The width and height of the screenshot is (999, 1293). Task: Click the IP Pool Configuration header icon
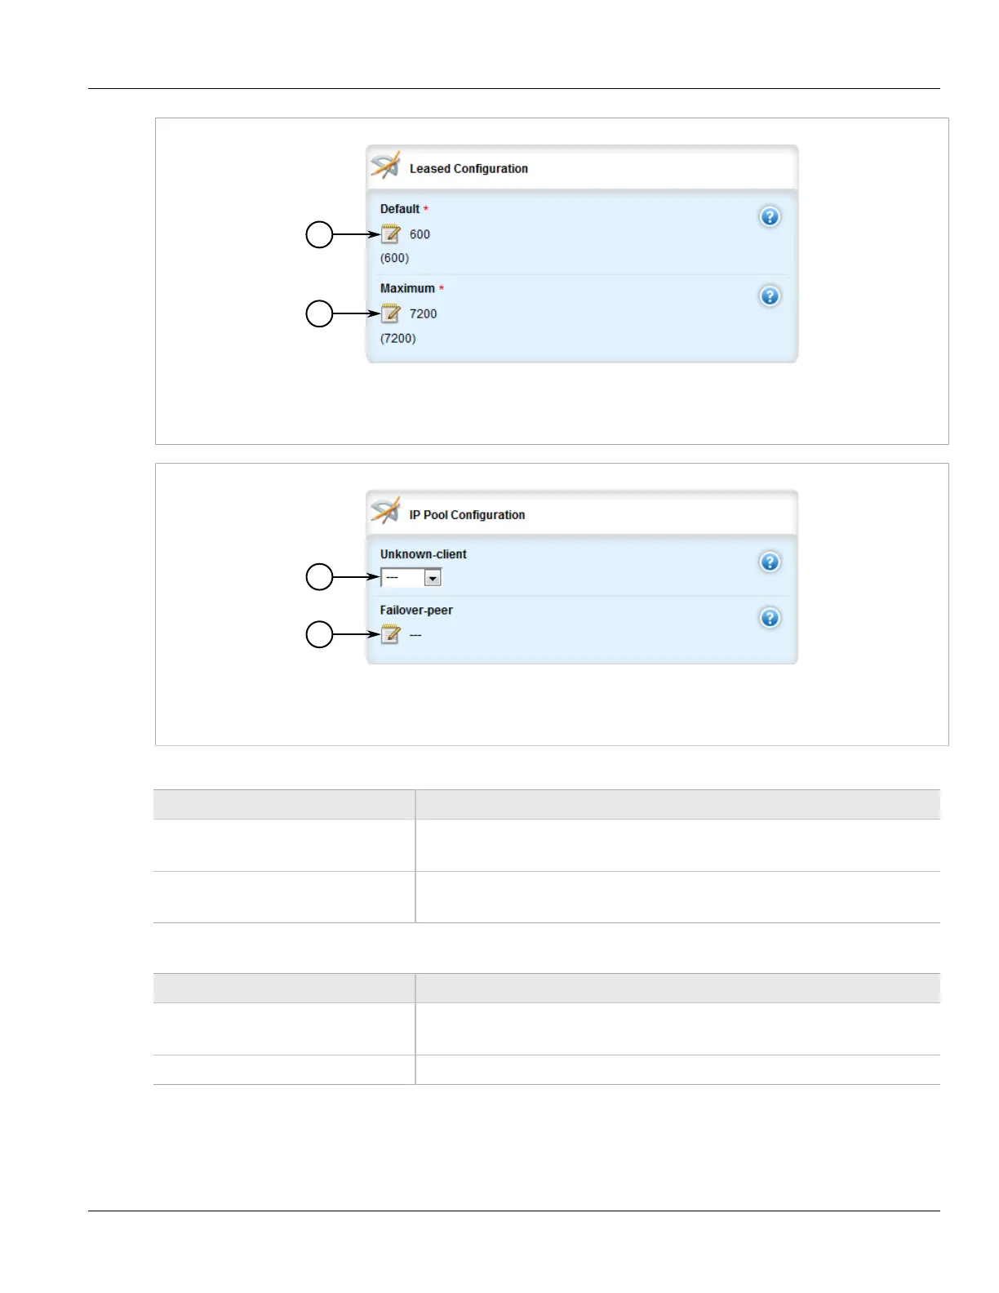pyautogui.click(x=385, y=512)
